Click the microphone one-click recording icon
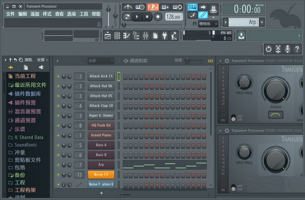The height and width of the screenshot is (200, 305). coord(287,49)
